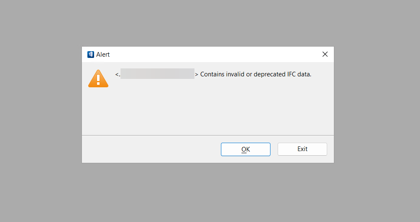The image size is (420, 222).
Task: Choose the Exit button
Action: click(302, 149)
